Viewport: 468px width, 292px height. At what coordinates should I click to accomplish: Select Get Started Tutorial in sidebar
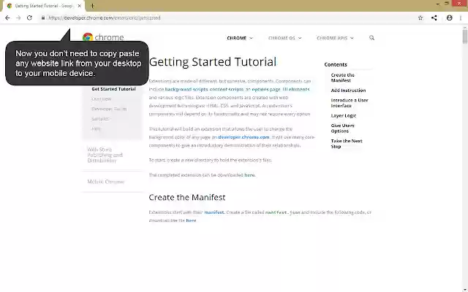click(113, 89)
